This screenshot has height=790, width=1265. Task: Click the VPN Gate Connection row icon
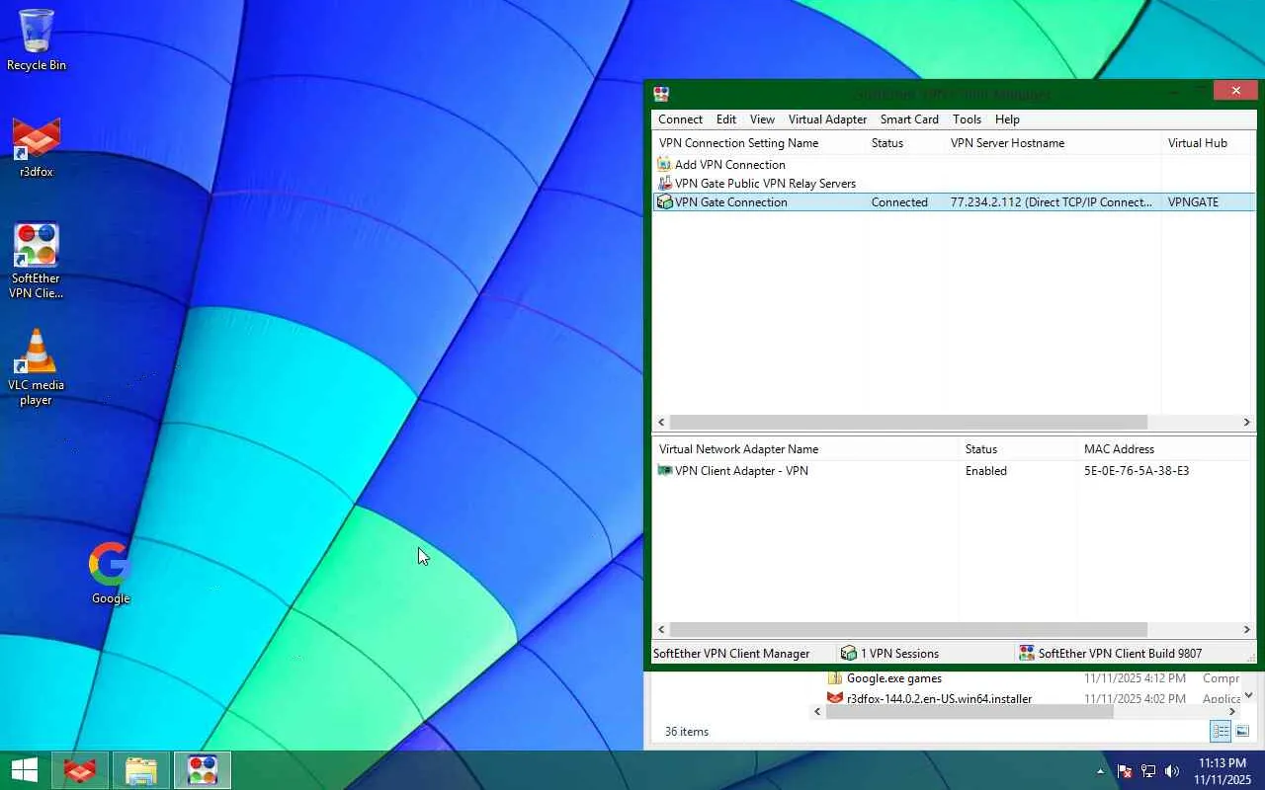click(665, 202)
